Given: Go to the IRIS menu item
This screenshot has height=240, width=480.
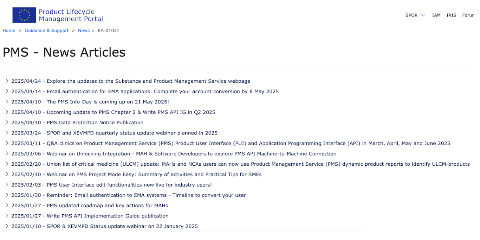Looking at the screenshot, I should 451,15.
